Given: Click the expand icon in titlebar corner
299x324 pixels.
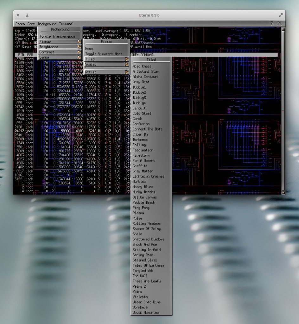Looking at the screenshot, I should [281, 15].
